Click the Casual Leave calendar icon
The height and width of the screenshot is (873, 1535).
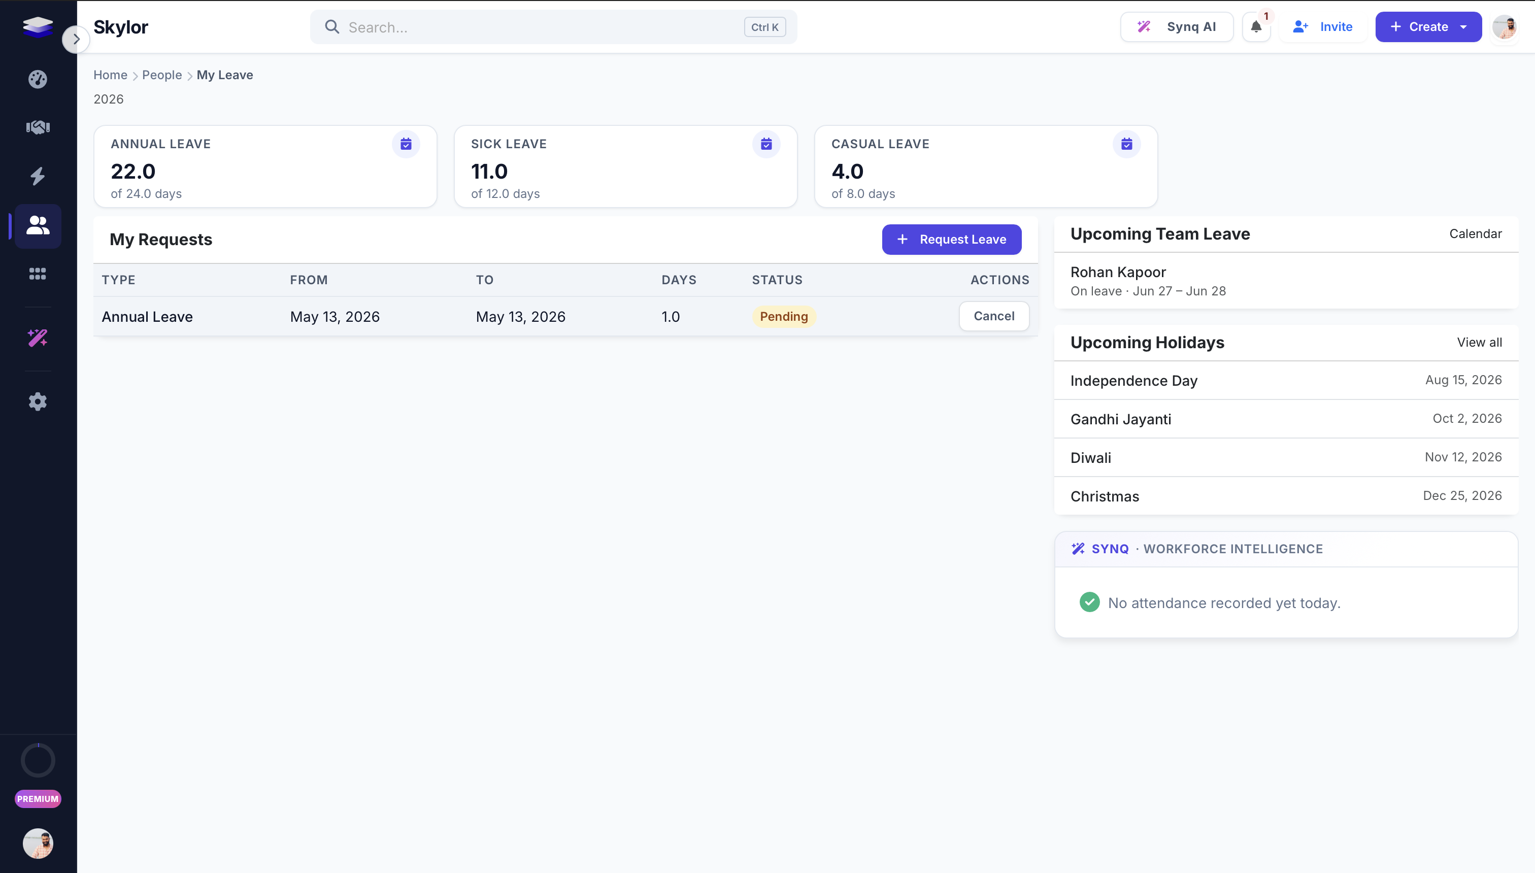click(x=1127, y=144)
